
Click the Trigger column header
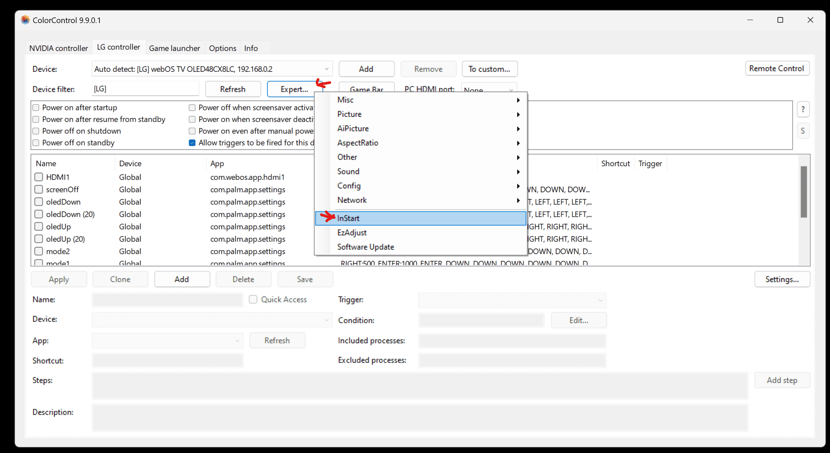pos(650,164)
